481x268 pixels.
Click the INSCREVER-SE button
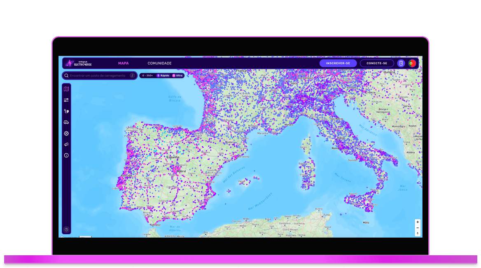[x=338, y=63]
